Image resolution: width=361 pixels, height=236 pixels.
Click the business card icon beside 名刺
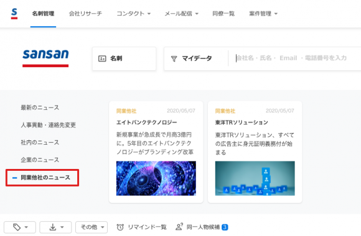click(x=102, y=58)
